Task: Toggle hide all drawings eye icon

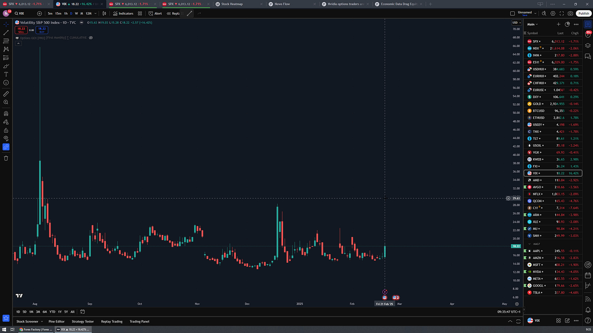Action: [x=6, y=138]
